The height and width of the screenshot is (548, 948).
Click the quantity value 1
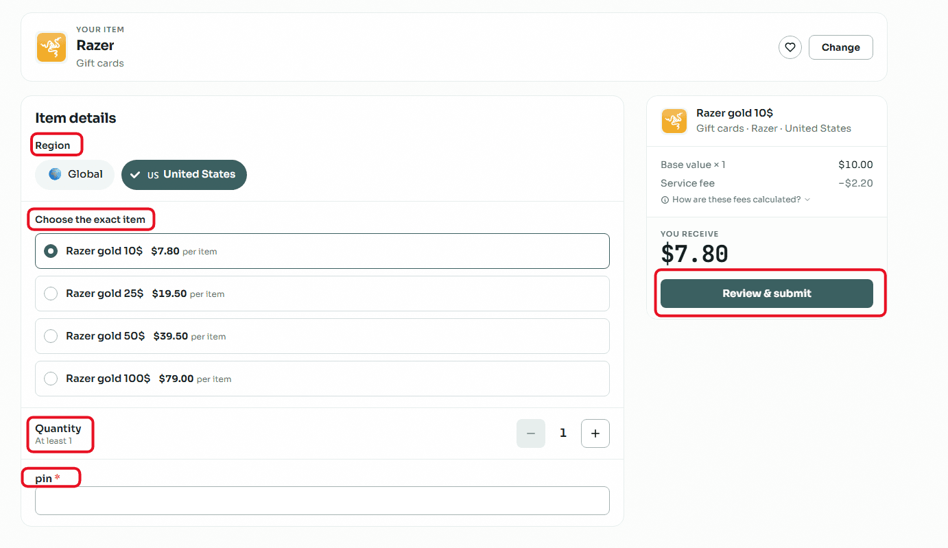[x=563, y=433]
